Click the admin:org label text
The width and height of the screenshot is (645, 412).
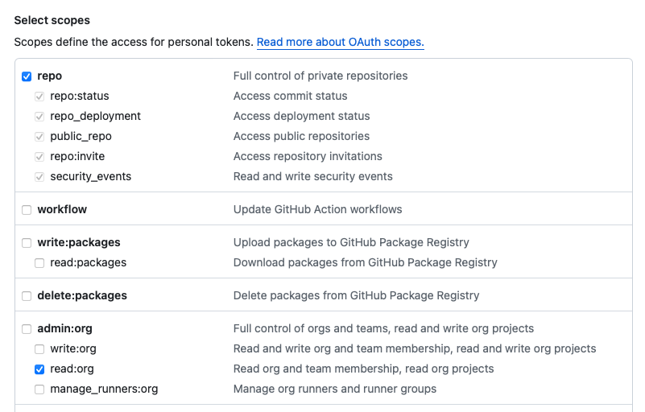click(65, 328)
